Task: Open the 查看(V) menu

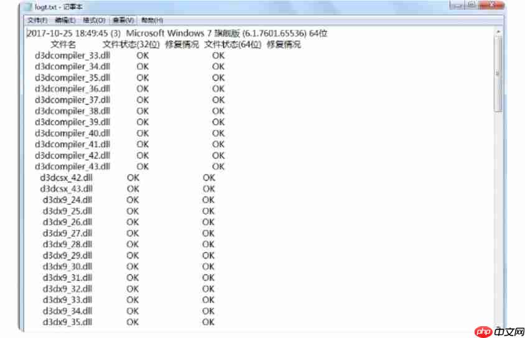Action: (x=123, y=21)
